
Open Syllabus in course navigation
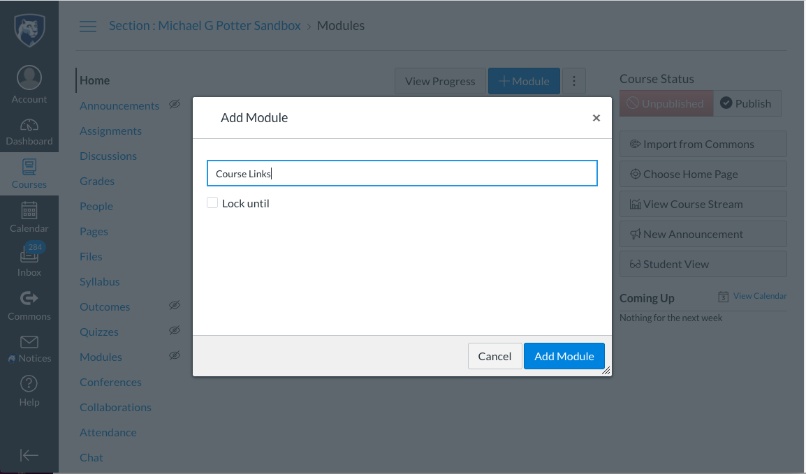pos(100,282)
